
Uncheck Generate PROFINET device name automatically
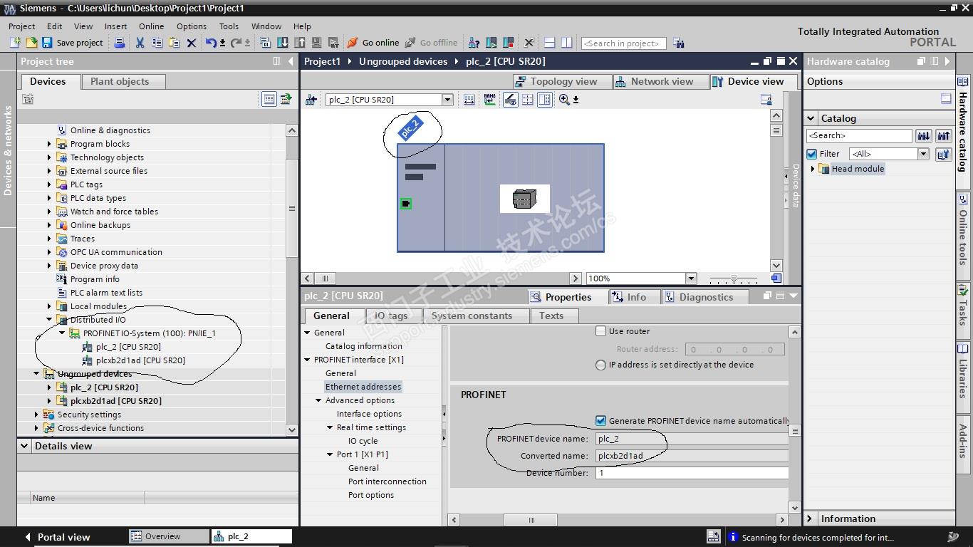pyautogui.click(x=601, y=421)
